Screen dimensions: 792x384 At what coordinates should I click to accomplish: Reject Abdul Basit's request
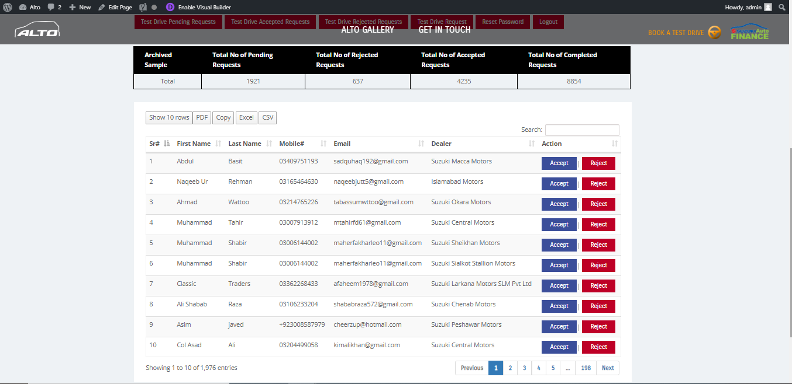(x=598, y=163)
